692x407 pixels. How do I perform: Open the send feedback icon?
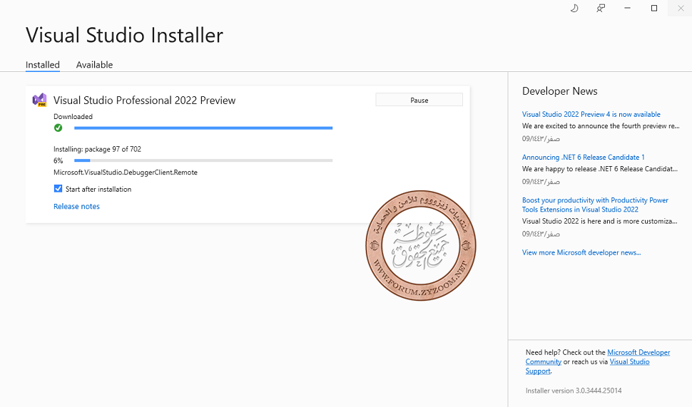[601, 8]
